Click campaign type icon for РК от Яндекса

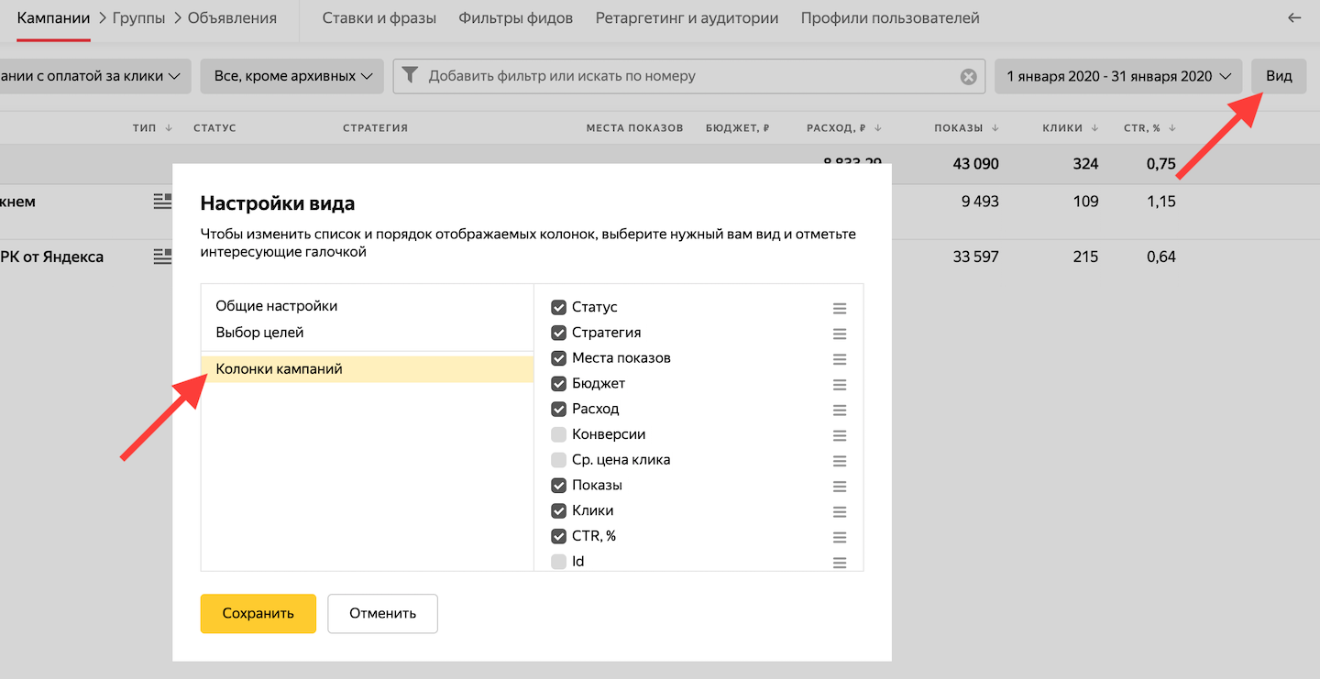click(x=162, y=257)
